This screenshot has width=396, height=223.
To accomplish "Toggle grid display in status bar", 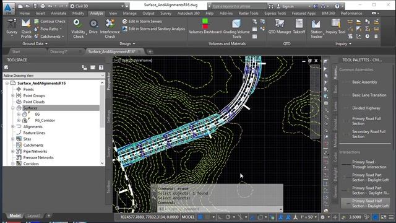I will [200, 217].
